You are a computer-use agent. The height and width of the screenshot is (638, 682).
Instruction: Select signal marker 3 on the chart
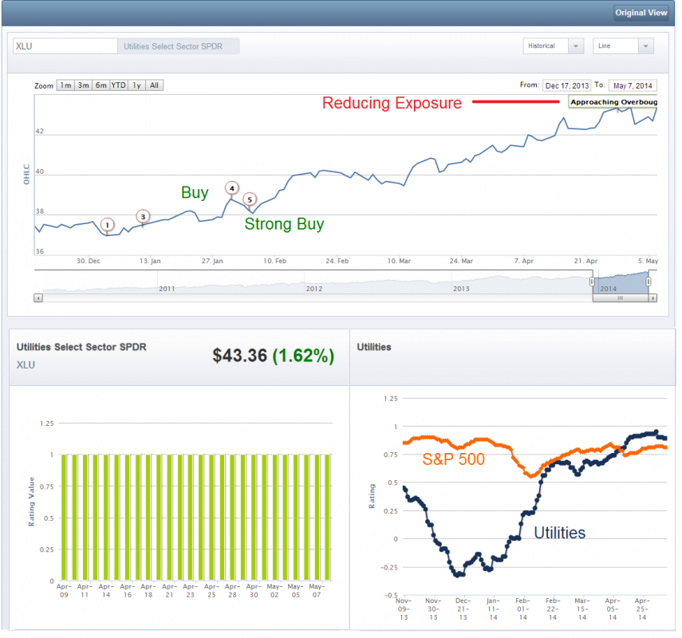(x=143, y=216)
